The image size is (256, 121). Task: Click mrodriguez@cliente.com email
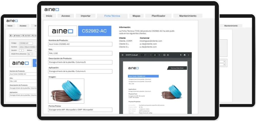pos(151,41)
